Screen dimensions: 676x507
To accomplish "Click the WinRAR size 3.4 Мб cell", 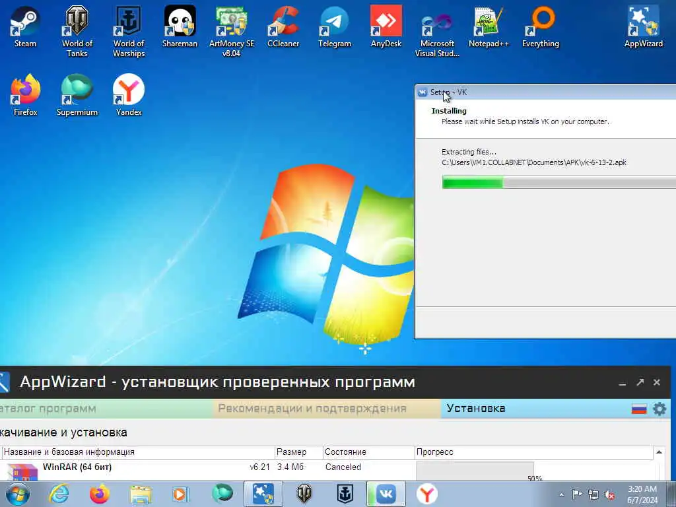I will coord(290,467).
